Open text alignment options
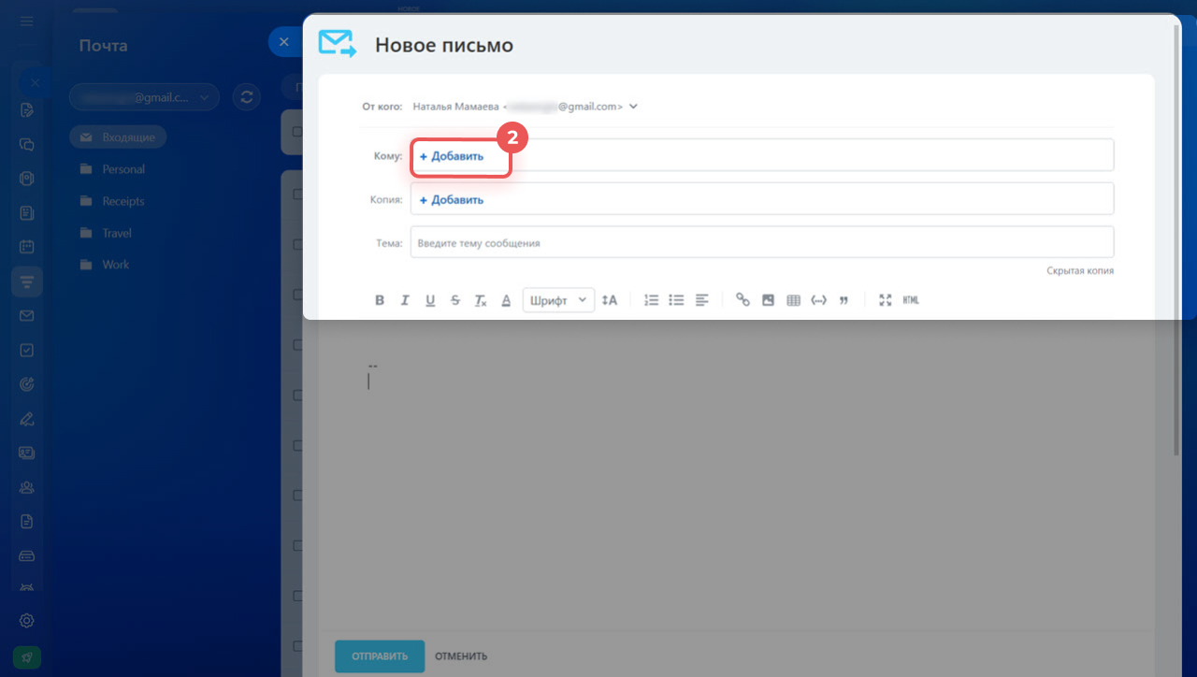The image size is (1197, 677). pyautogui.click(x=701, y=300)
